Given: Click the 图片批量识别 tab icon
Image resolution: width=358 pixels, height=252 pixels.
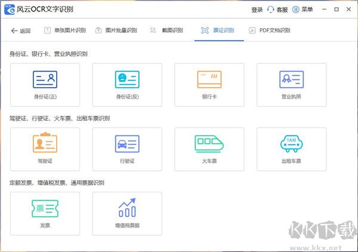Looking at the screenshot, I should coord(98,30).
